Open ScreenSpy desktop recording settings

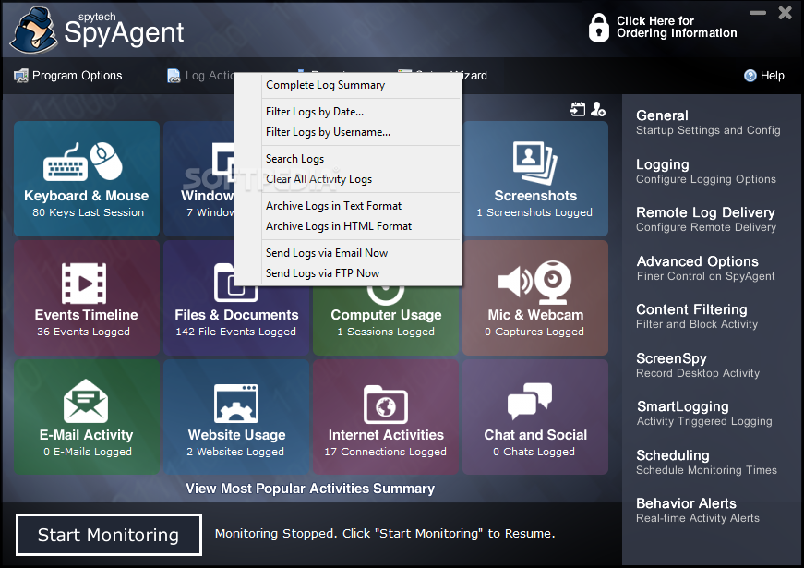pos(698,365)
